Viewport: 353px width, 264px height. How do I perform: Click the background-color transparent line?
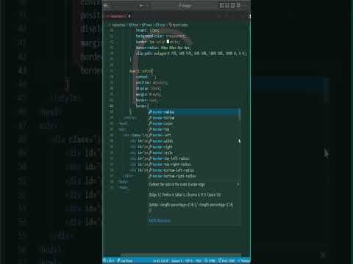click(161, 36)
